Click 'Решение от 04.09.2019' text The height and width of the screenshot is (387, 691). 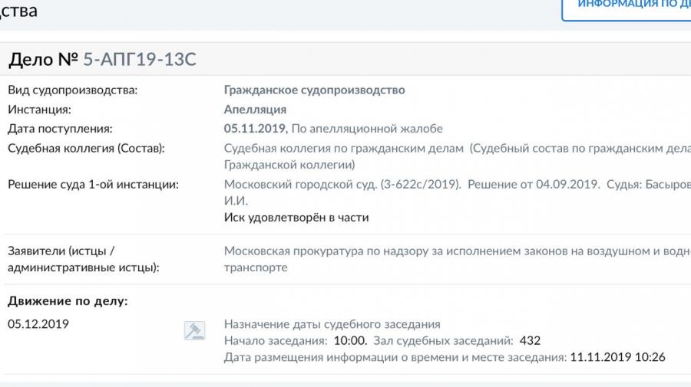(534, 184)
